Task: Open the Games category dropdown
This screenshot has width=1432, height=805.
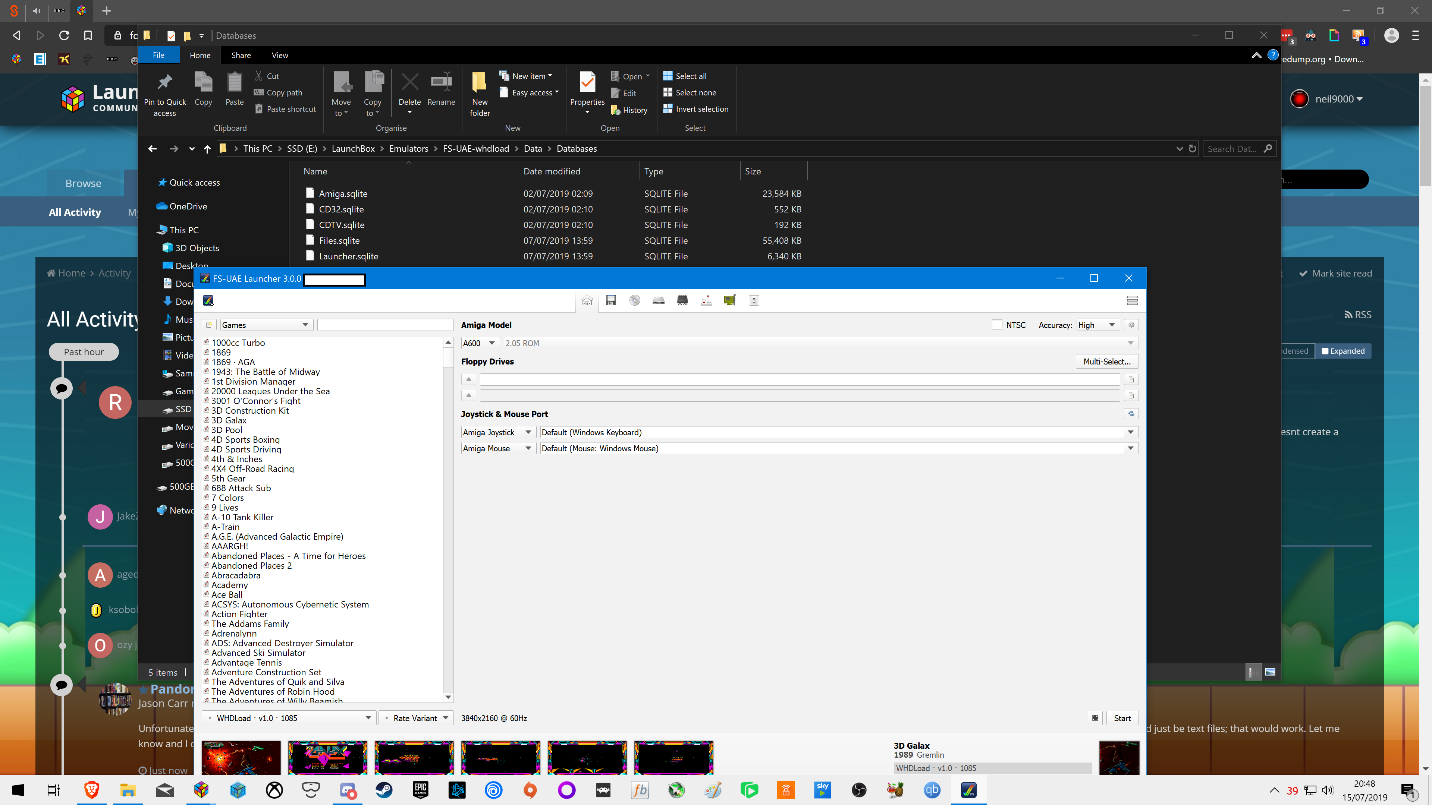Action: click(266, 325)
